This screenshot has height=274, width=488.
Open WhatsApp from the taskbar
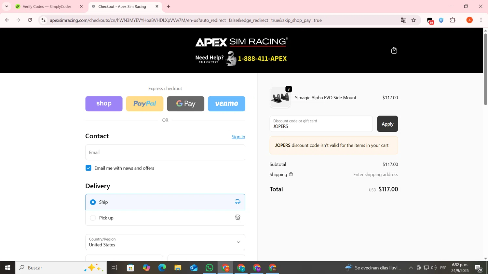(210, 268)
